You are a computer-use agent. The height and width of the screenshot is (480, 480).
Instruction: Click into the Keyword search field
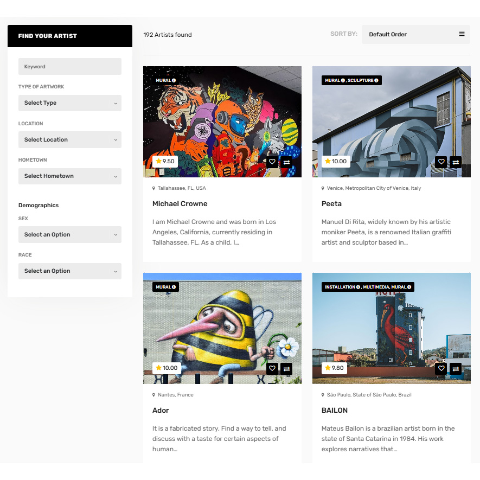pos(70,67)
